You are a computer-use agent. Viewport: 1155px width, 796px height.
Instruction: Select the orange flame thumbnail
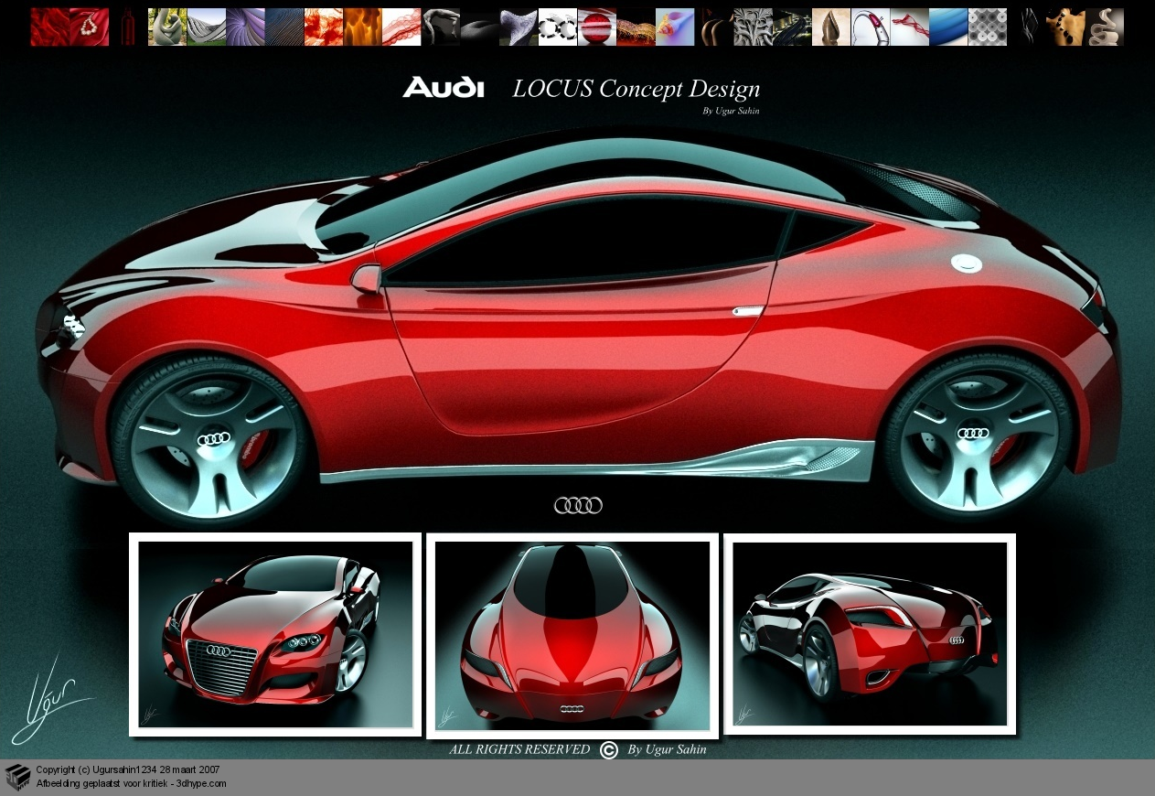[362, 27]
